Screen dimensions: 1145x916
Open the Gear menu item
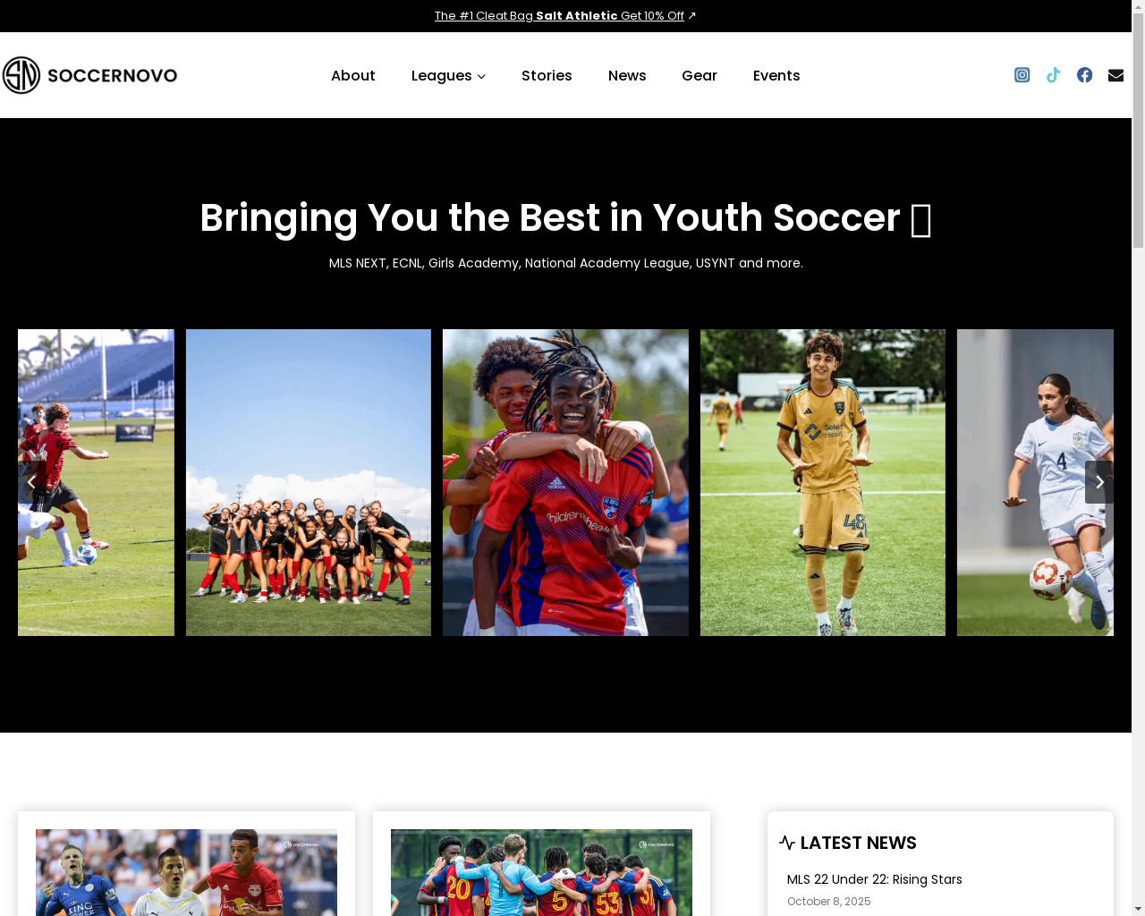[x=700, y=76]
